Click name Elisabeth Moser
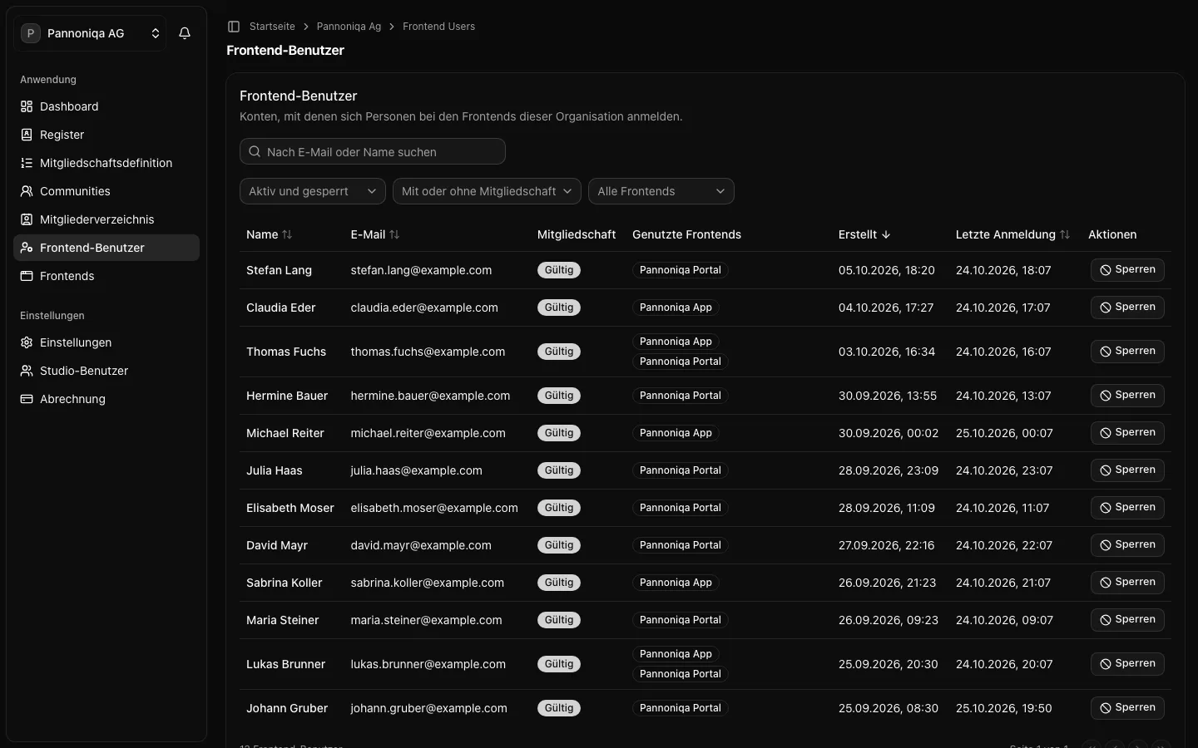 coord(290,508)
